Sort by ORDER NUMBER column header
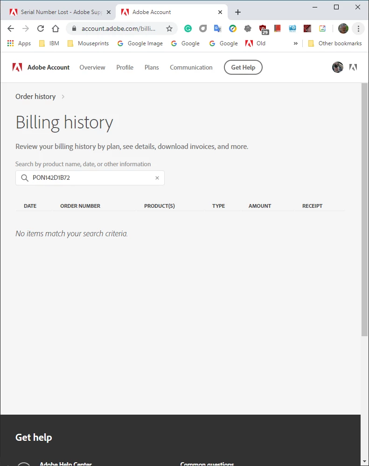 coord(80,206)
